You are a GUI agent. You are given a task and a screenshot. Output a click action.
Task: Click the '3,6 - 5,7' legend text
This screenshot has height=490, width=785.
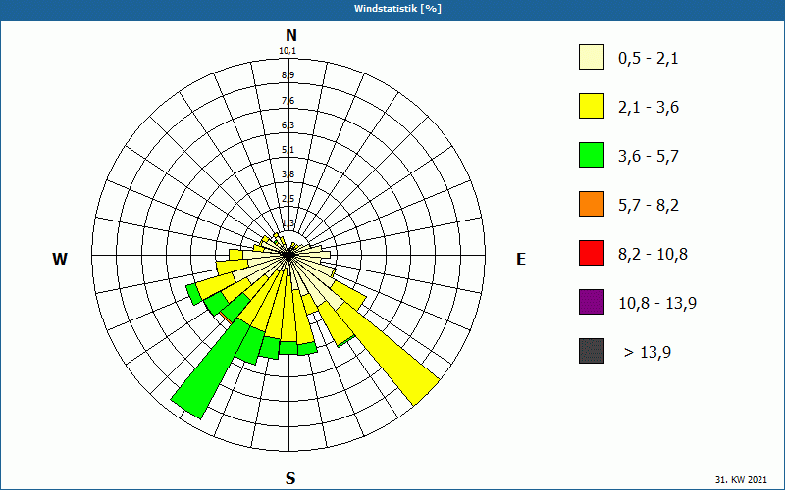pyautogui.click(x=649, y=157)
